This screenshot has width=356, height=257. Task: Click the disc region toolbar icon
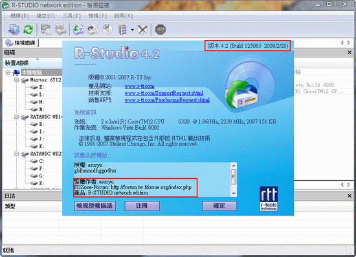coord(107,30)
